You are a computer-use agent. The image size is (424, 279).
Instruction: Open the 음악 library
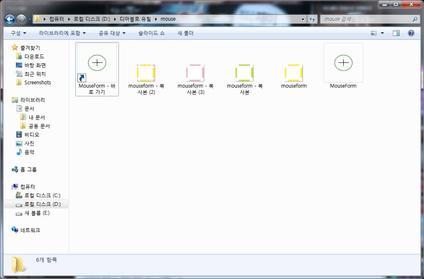[x=25, y=152]
